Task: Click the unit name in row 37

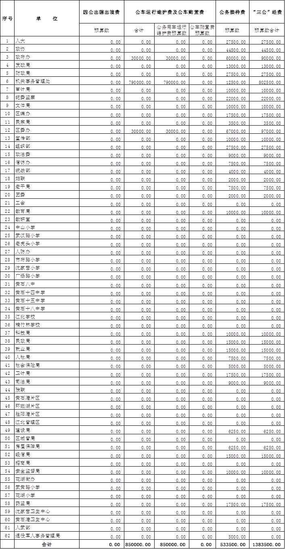Action: 23,333
